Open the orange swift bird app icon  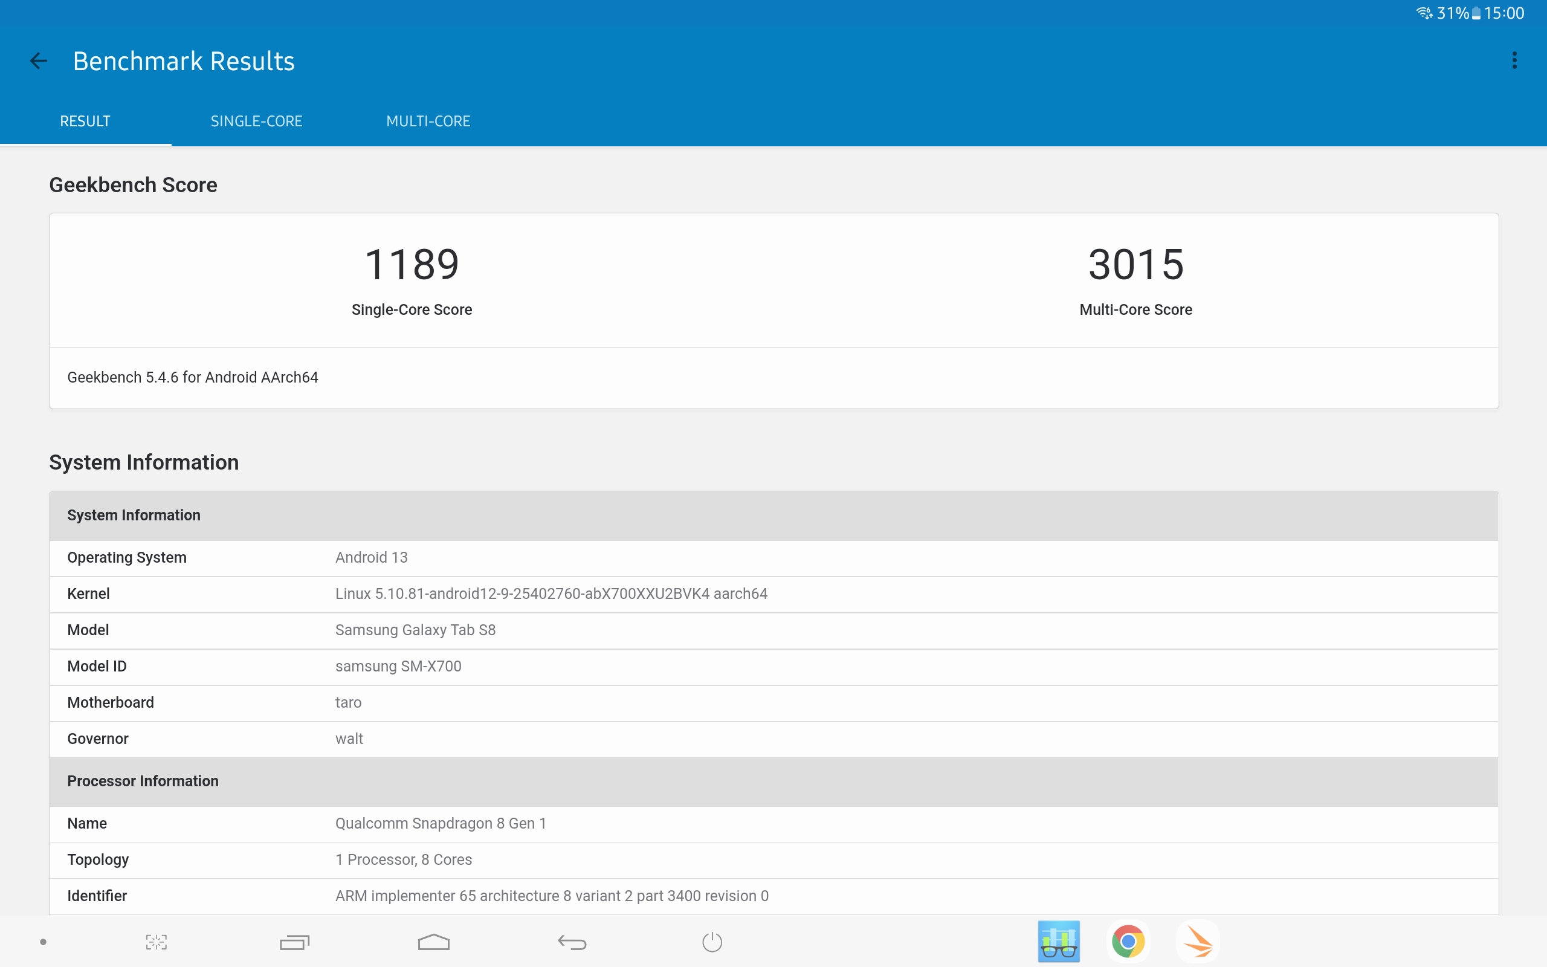tap(1197, 942)
